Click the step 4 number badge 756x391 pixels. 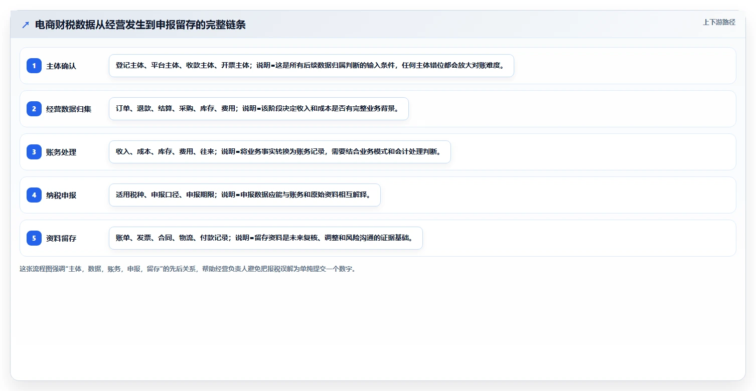tap(34, 194)
